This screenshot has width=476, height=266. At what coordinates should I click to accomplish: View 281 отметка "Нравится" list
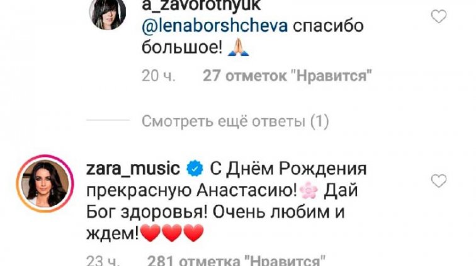236,260
